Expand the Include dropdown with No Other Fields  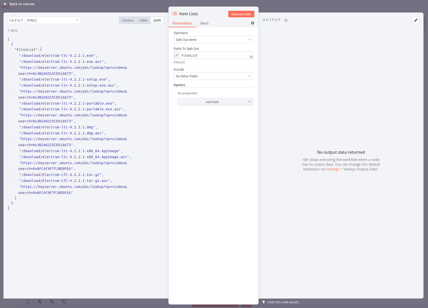(x=213, y=76)
